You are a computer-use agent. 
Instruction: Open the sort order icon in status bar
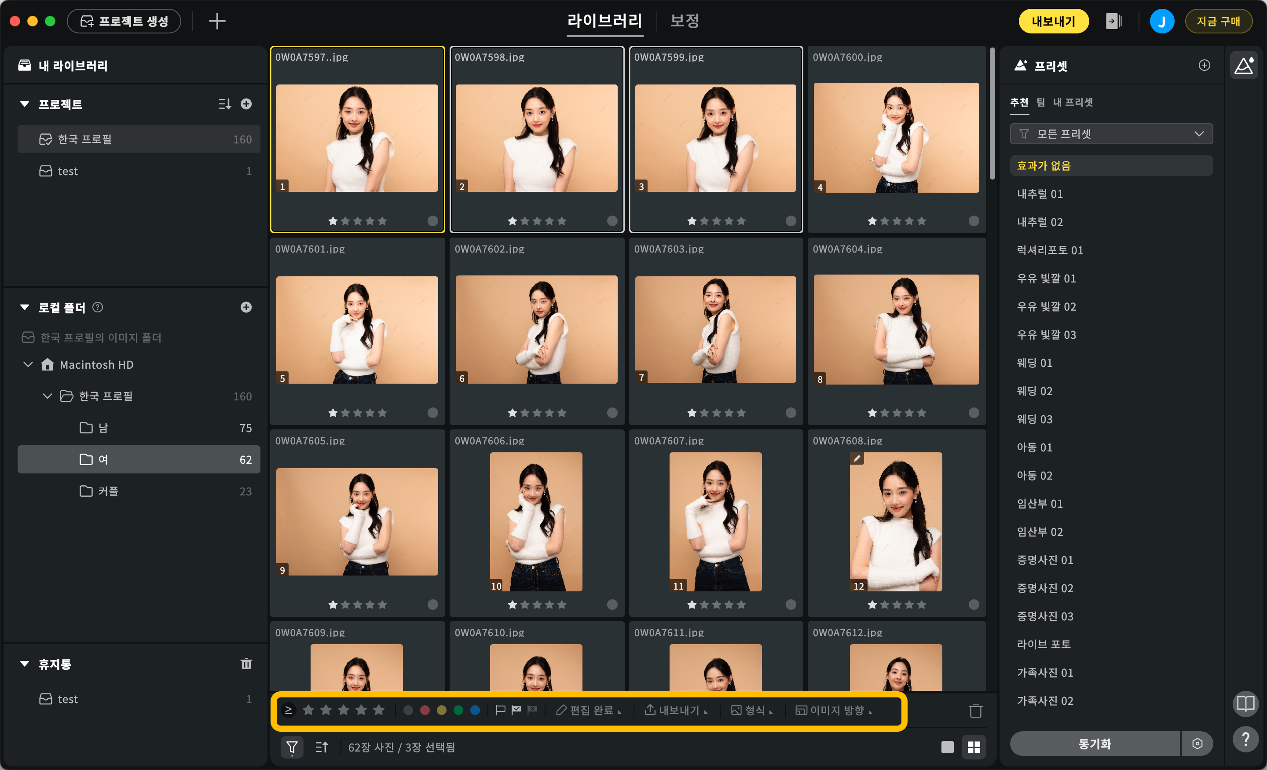[x=322, y=747]
